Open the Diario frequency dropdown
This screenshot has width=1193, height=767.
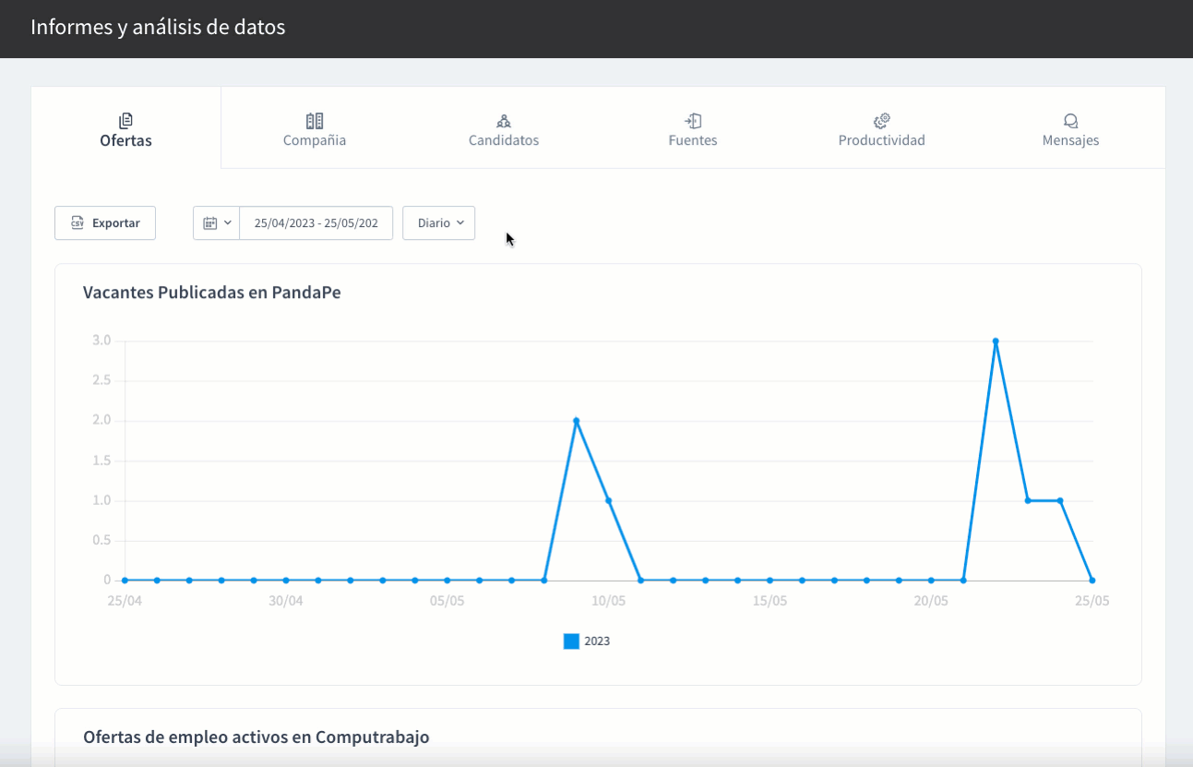pos(439,223)
